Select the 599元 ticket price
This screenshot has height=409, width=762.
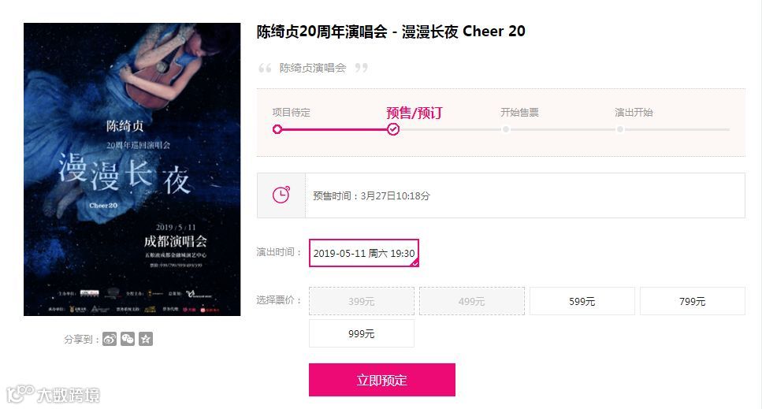click(x=582, y=301)
